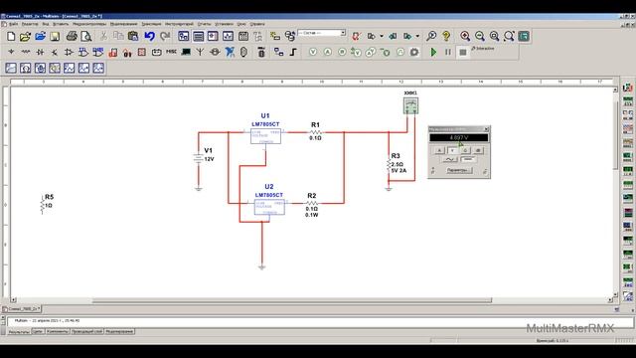Switch to Компоненты bottom tab
This screenshot has height=358, width=636.
(58, 331)
